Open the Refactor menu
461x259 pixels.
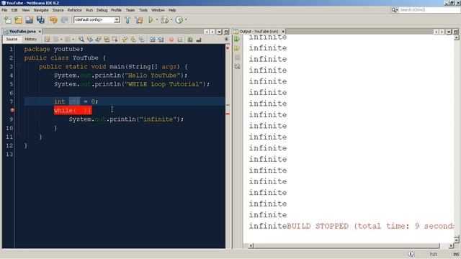tap(75, 10)
